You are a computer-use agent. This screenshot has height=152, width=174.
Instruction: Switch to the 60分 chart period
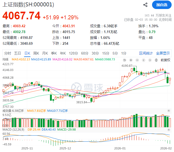(x=85, y=53)
